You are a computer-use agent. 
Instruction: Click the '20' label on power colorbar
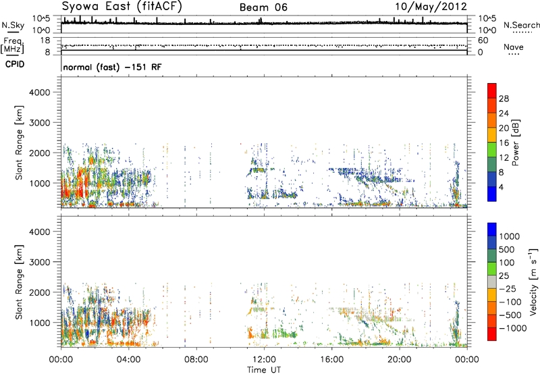[504, 128]
